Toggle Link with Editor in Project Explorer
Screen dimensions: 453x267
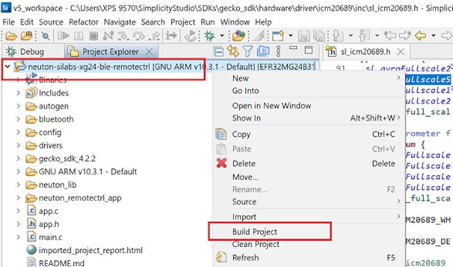click(x=233, y=51)
